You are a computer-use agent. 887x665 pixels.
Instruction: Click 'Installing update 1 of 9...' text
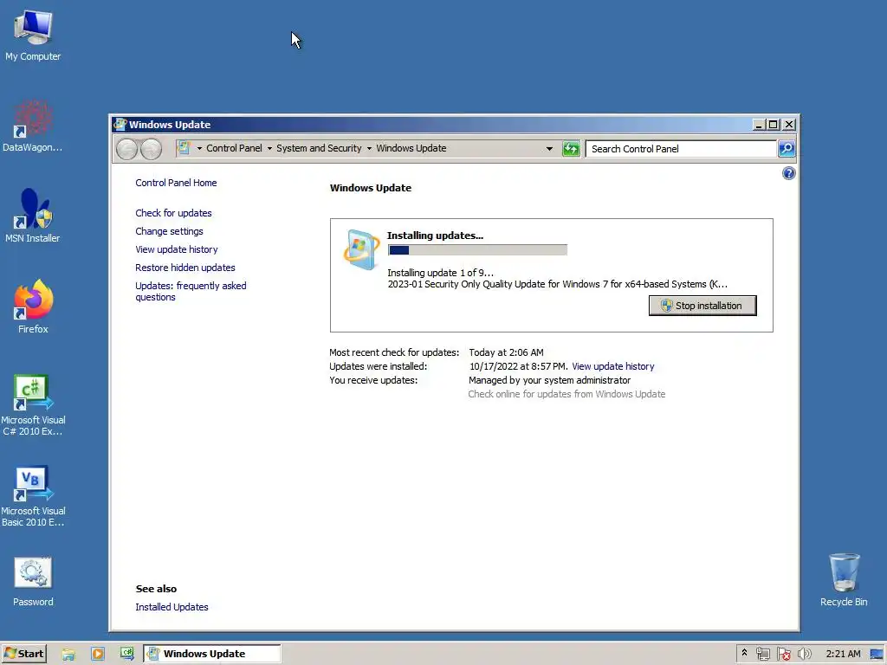tap(440, 273)
